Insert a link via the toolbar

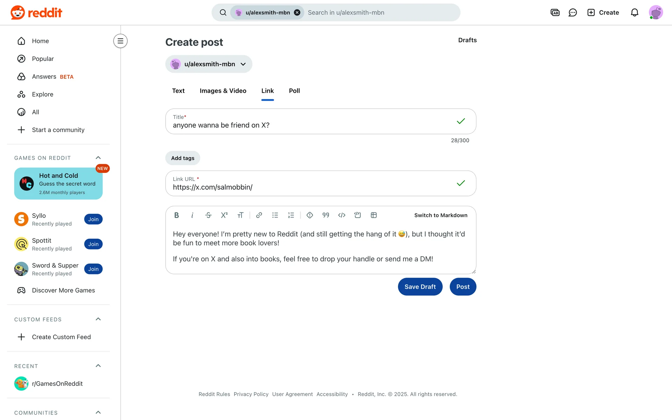click(x=259, y=215)
